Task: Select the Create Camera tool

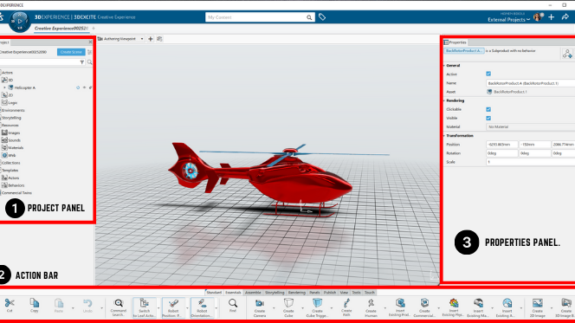Action: pyautogui.click(x=260, y=307)
